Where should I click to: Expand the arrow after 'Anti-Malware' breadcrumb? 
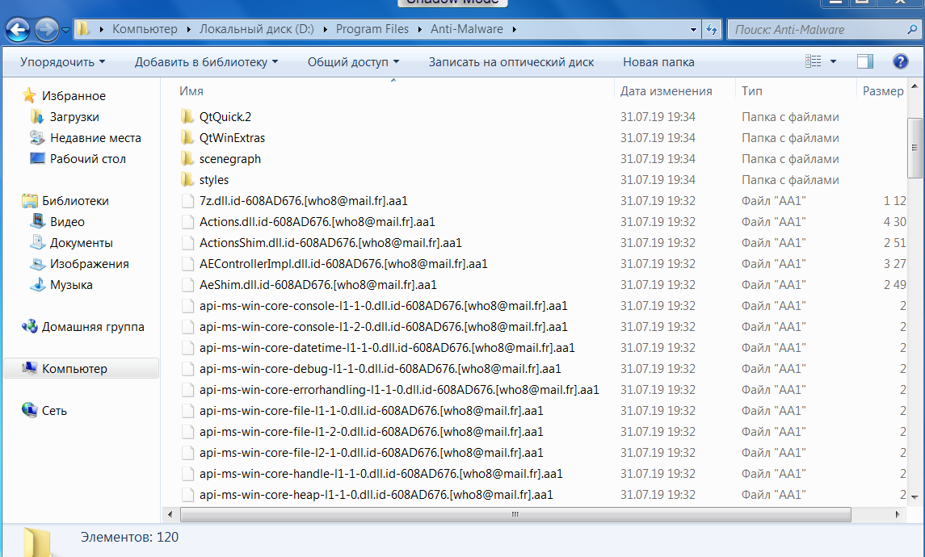[x=515, y=29]
